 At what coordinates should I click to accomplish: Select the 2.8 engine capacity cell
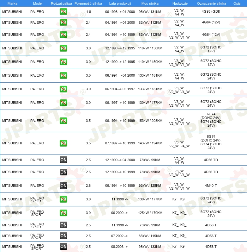point(88,186)
